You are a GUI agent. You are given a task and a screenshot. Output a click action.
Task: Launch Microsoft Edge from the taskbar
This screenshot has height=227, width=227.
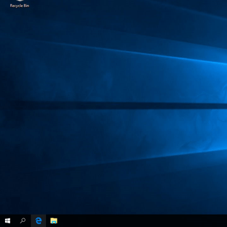39,221
